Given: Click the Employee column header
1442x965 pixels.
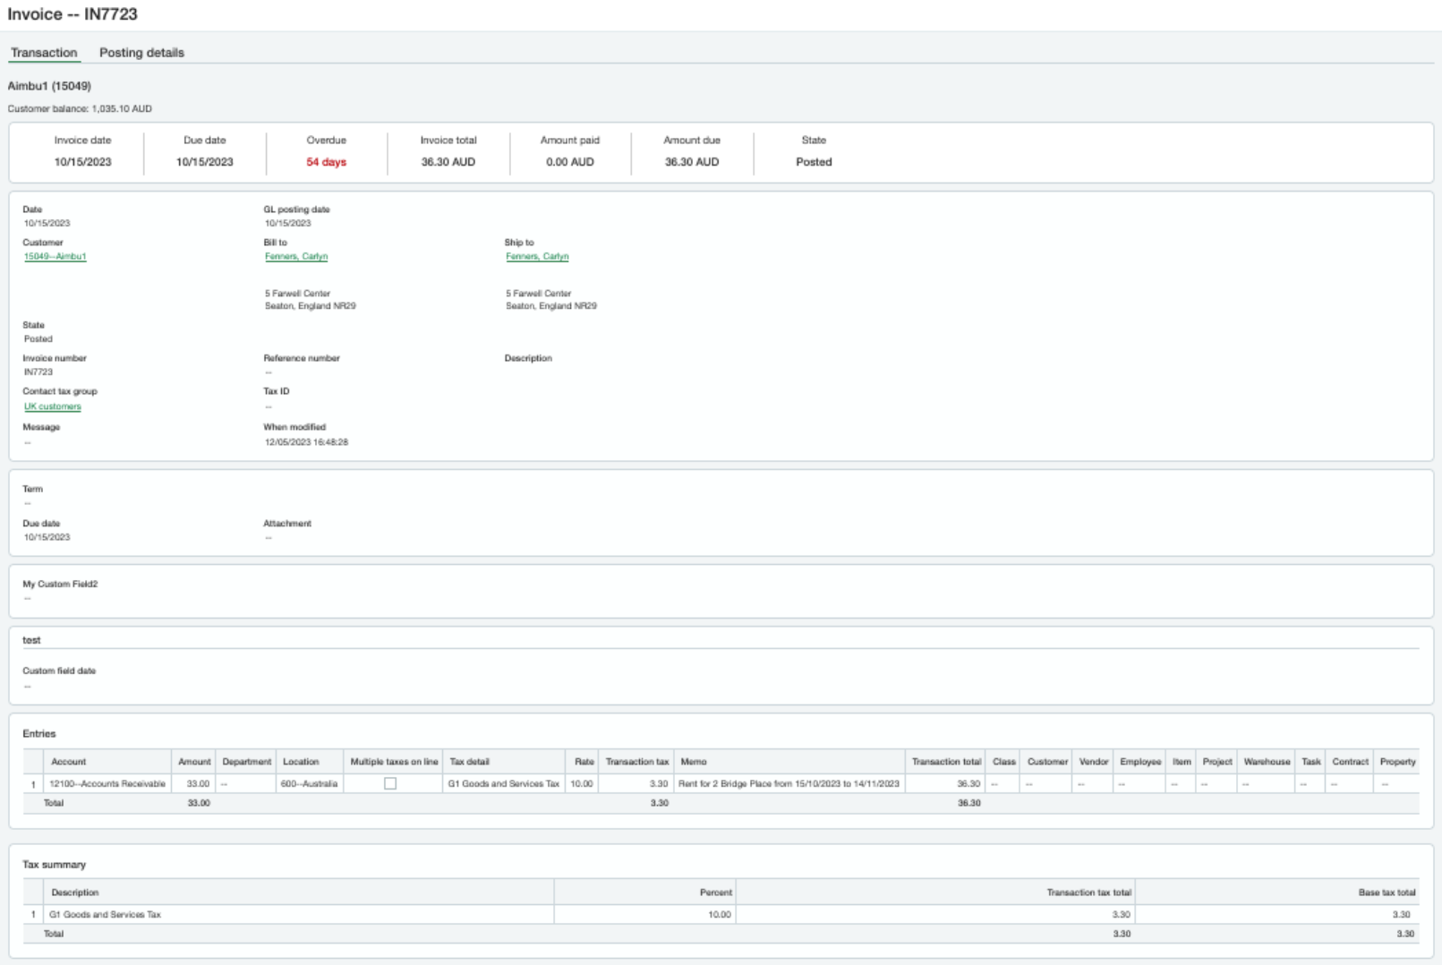Looking at the screenshot, I should tap(1140, 762).
